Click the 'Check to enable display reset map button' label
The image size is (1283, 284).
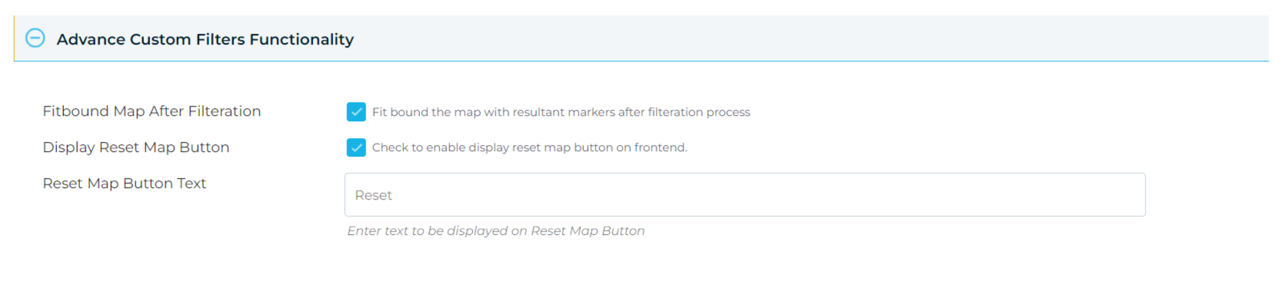click(529, 147)
